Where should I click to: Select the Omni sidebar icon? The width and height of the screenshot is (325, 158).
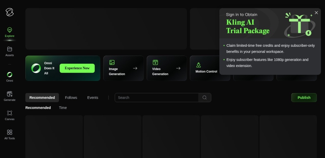click(10, 75)
